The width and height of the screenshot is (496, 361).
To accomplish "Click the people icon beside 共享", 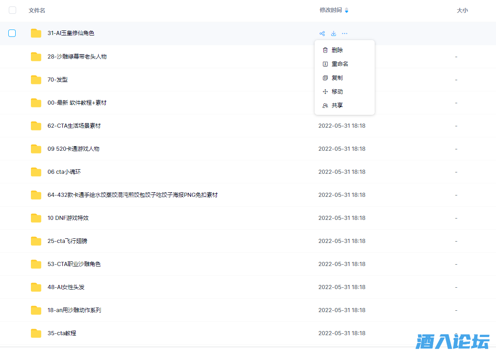I will [x=325, y=105].
